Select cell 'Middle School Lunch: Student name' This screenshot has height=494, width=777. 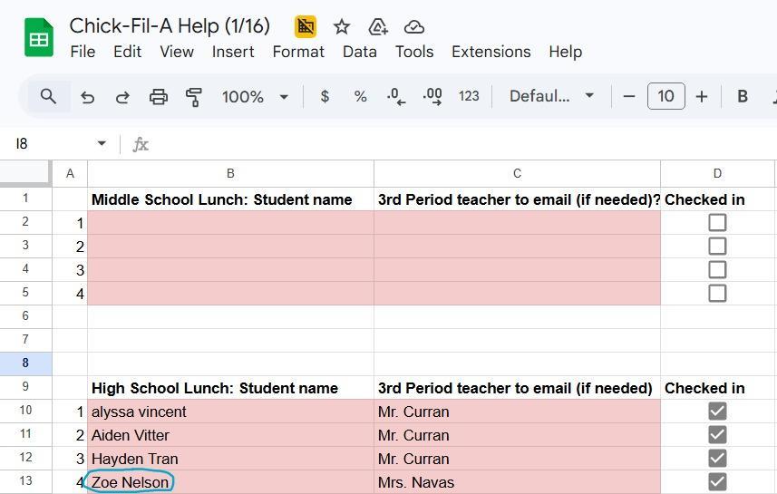click(230, 199)
